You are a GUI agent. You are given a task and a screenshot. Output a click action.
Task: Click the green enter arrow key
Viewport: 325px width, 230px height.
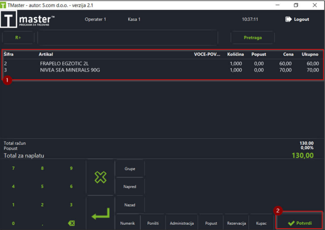[101, 214]
